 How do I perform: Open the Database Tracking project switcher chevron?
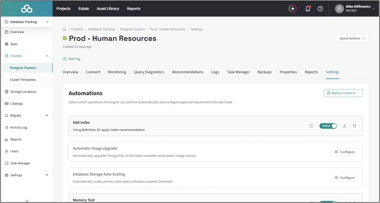click(47, 22)
